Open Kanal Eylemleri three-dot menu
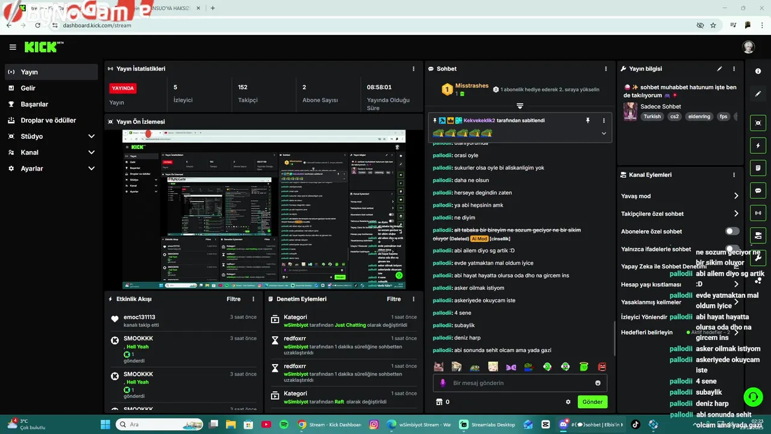The height and width of the screenshot is (434, 771). (734, 175)
